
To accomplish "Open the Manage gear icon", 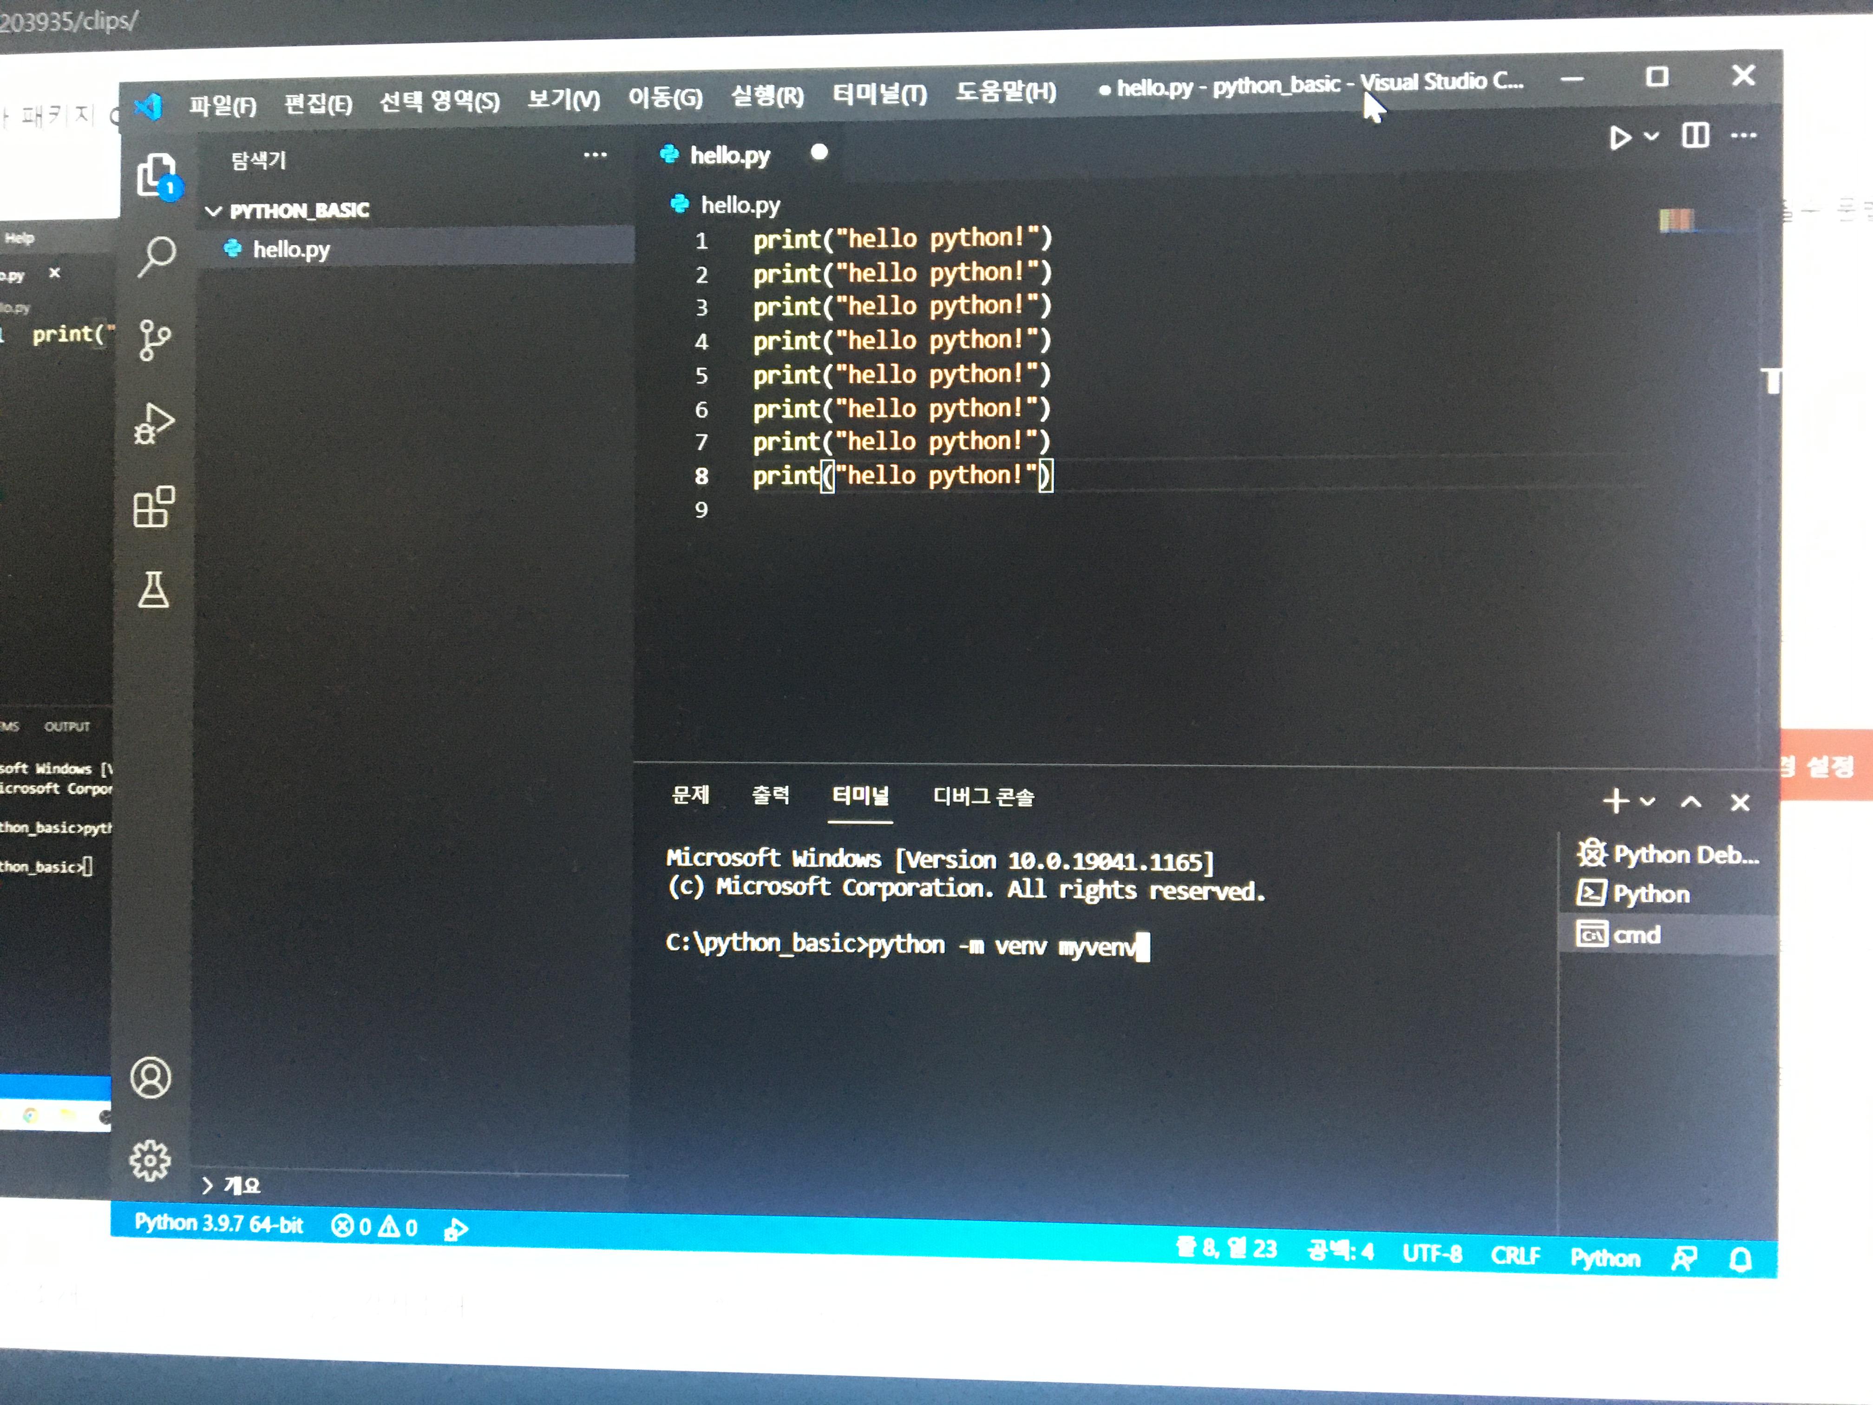I will 151,1159.
